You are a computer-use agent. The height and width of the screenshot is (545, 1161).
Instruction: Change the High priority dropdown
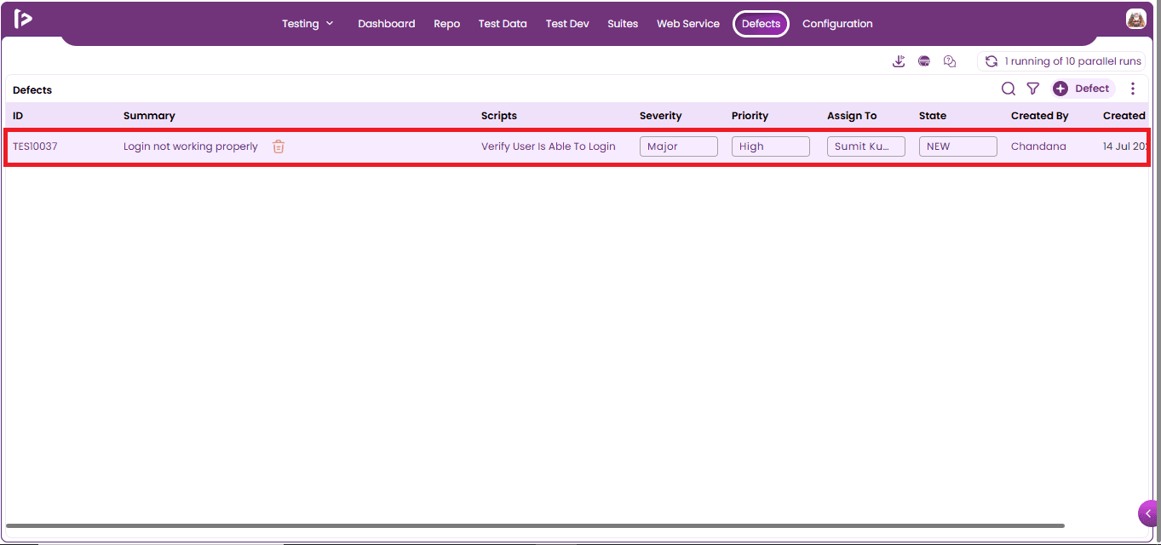coord(771,146)
